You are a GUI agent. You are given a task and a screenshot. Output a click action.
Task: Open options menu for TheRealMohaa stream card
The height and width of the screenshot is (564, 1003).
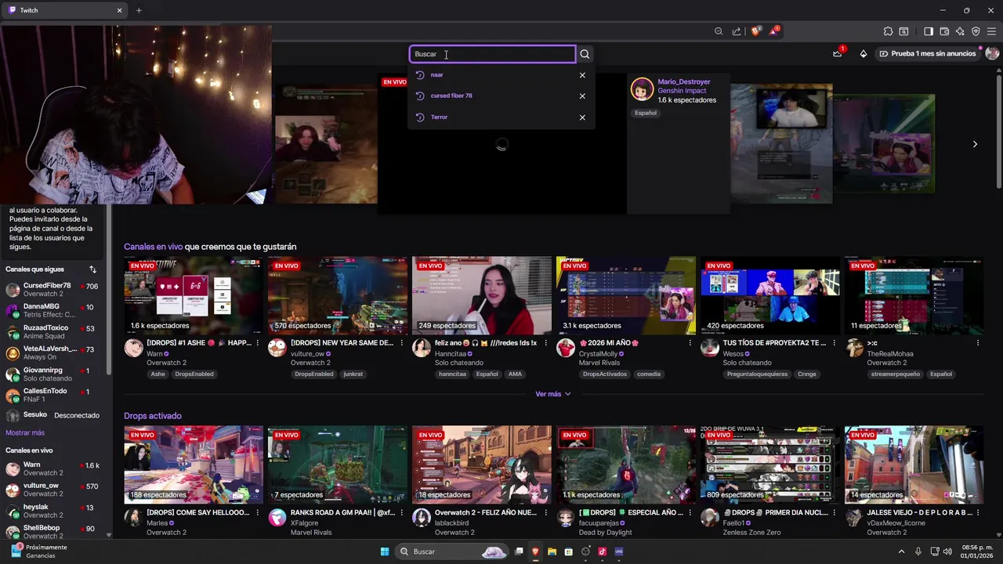(x=978, y=343)
